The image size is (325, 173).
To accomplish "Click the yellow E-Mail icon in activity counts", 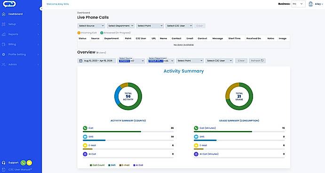I will [x=85, y=145].
